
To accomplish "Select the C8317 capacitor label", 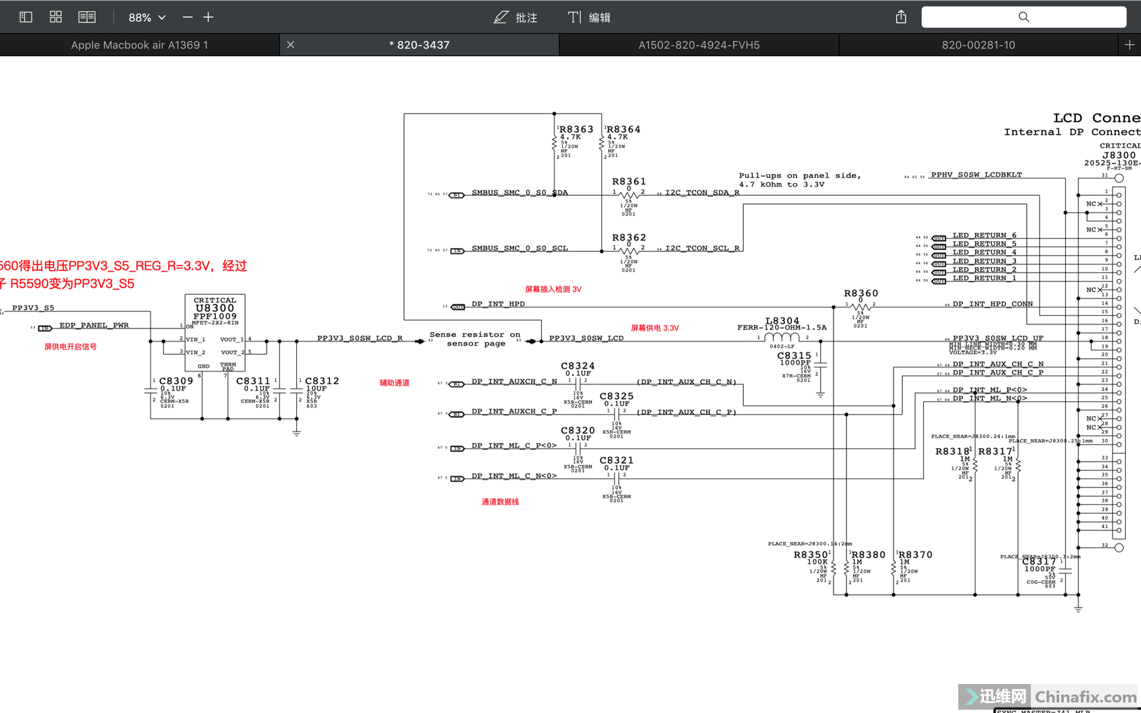I will pyautogui.click(x=1039, y=561).
